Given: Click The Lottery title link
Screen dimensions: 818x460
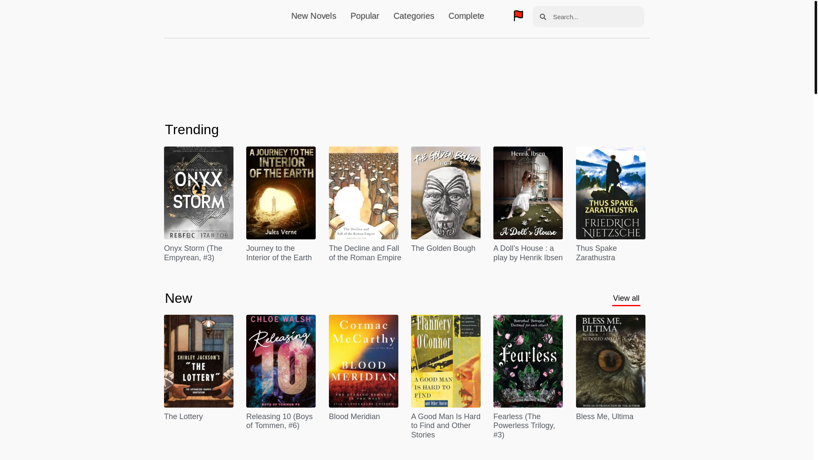Looking at the screenshot, I should (183, 417).
